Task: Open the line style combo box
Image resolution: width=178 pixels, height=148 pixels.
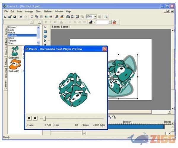Action: 104,22
